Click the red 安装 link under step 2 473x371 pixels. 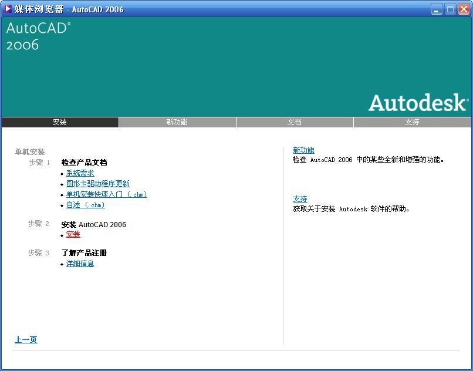pyautogui.click(x=73, y=234)
